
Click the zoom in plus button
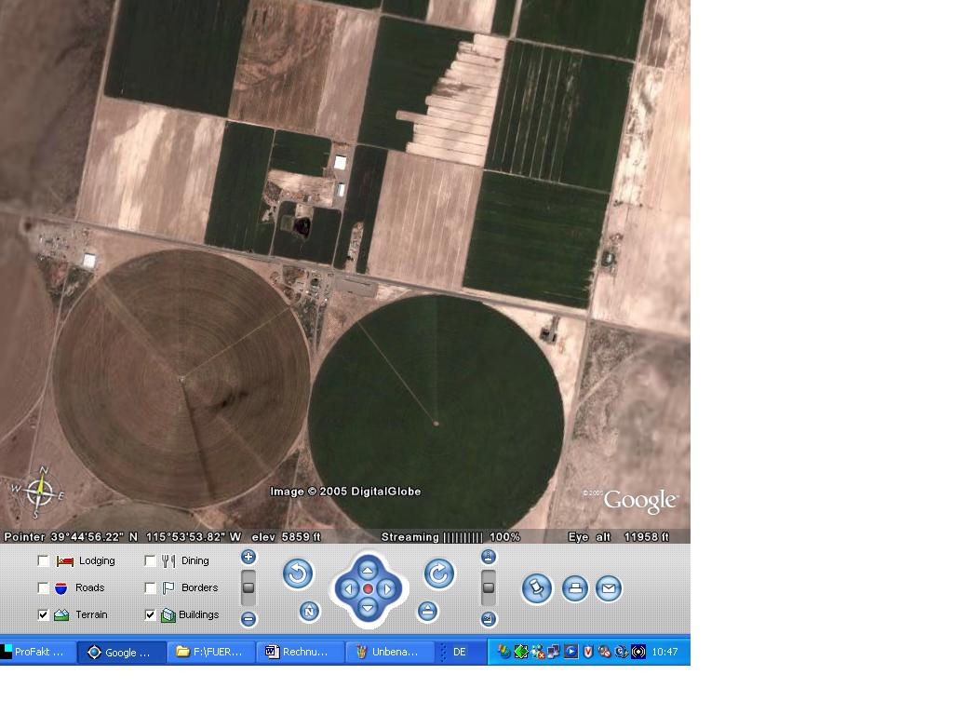click(x=248, y=557)
